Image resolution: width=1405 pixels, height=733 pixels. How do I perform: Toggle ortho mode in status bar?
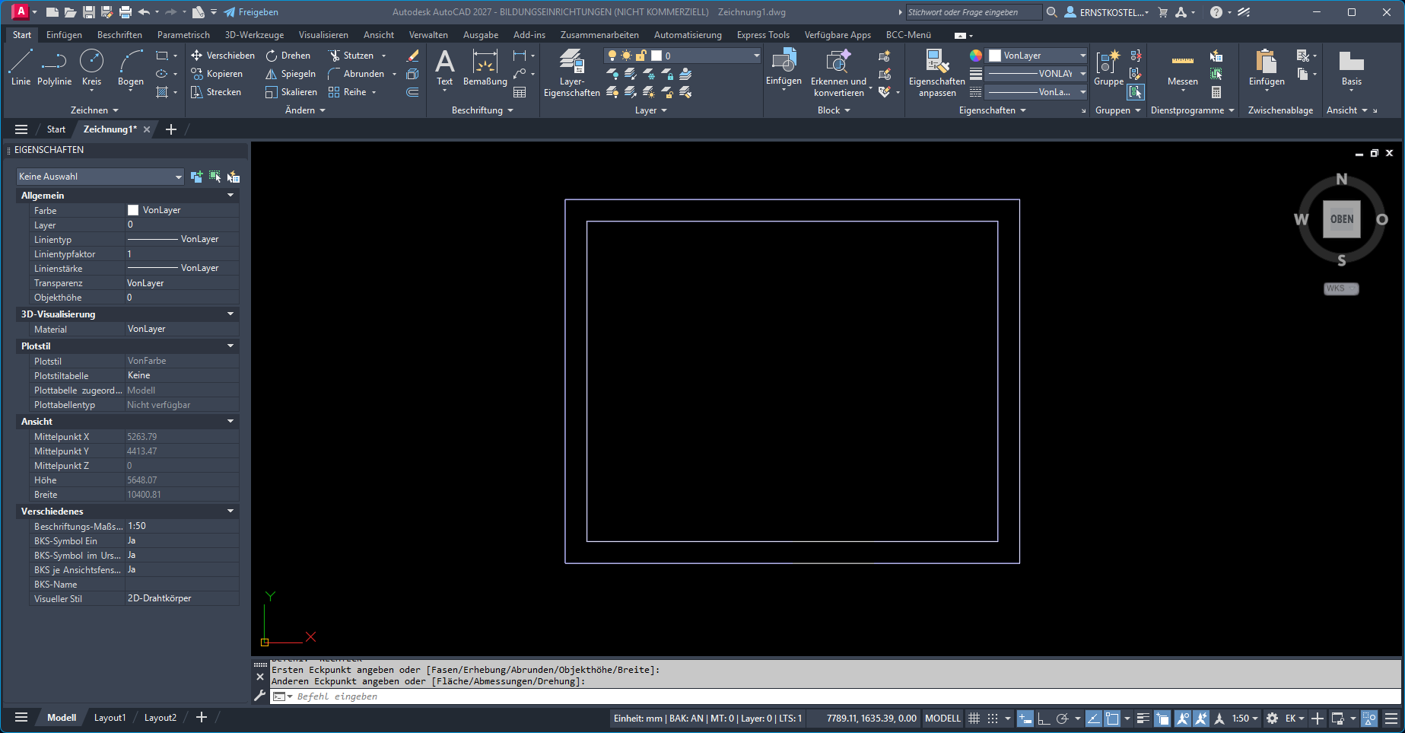1044,718
